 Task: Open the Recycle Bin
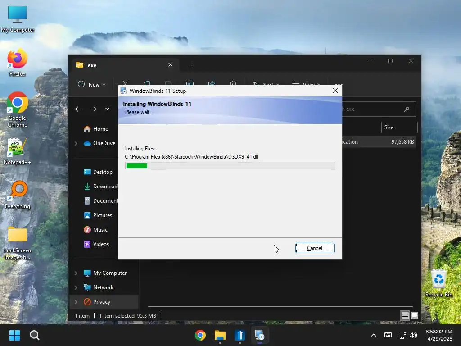pyautogui.click(x=438, y=283)
